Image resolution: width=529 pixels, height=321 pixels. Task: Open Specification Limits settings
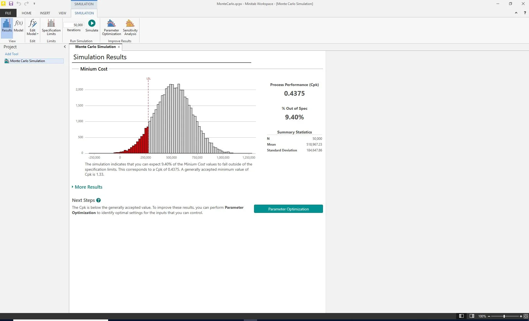point(51,27)
